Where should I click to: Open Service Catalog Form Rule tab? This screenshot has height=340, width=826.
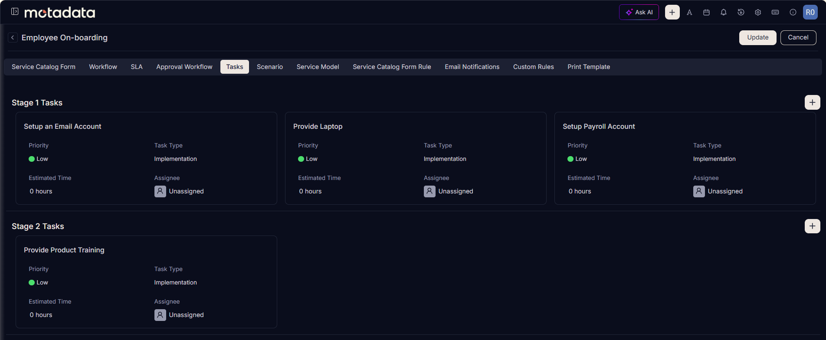[x=392, y=67]
